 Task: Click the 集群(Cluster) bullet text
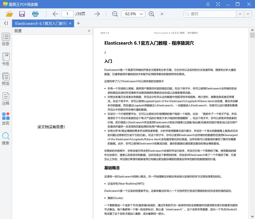(115, 198)
